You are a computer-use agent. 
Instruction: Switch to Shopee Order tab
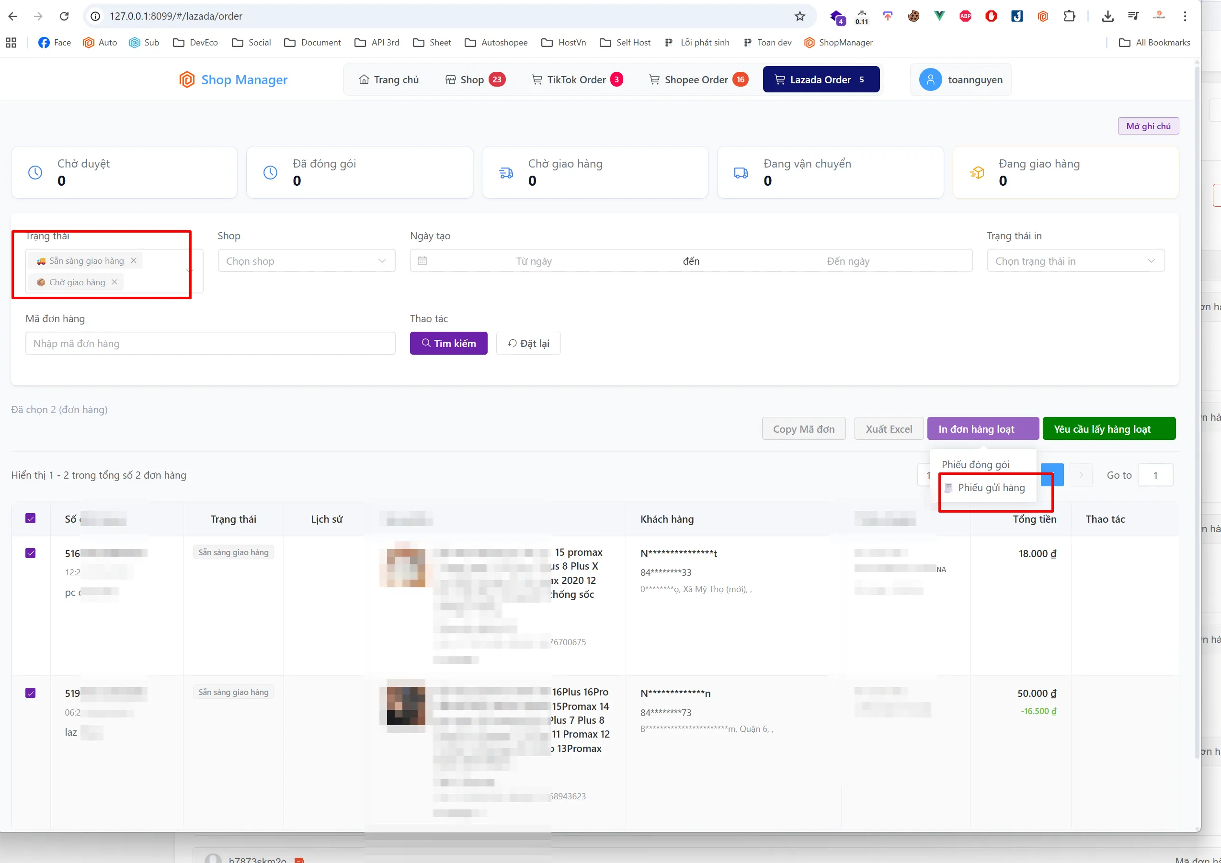click(x=698, y=80)
